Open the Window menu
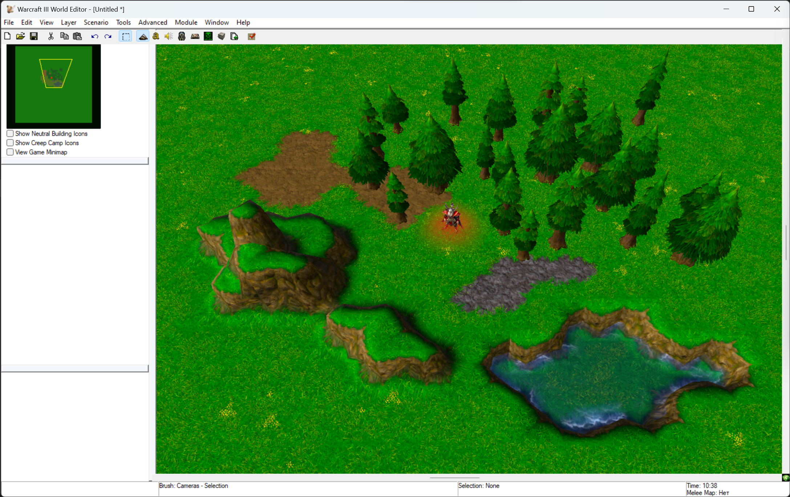This screenshot has width=790, height=497. tap(217, 23)
